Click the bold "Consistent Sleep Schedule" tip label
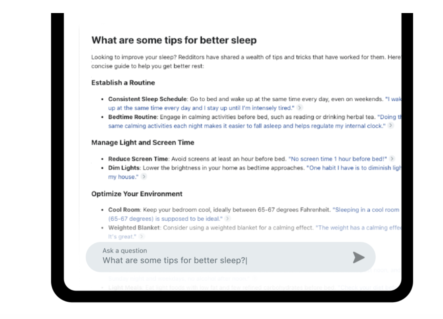Screen dimensions: 443x319 (147, 99)
